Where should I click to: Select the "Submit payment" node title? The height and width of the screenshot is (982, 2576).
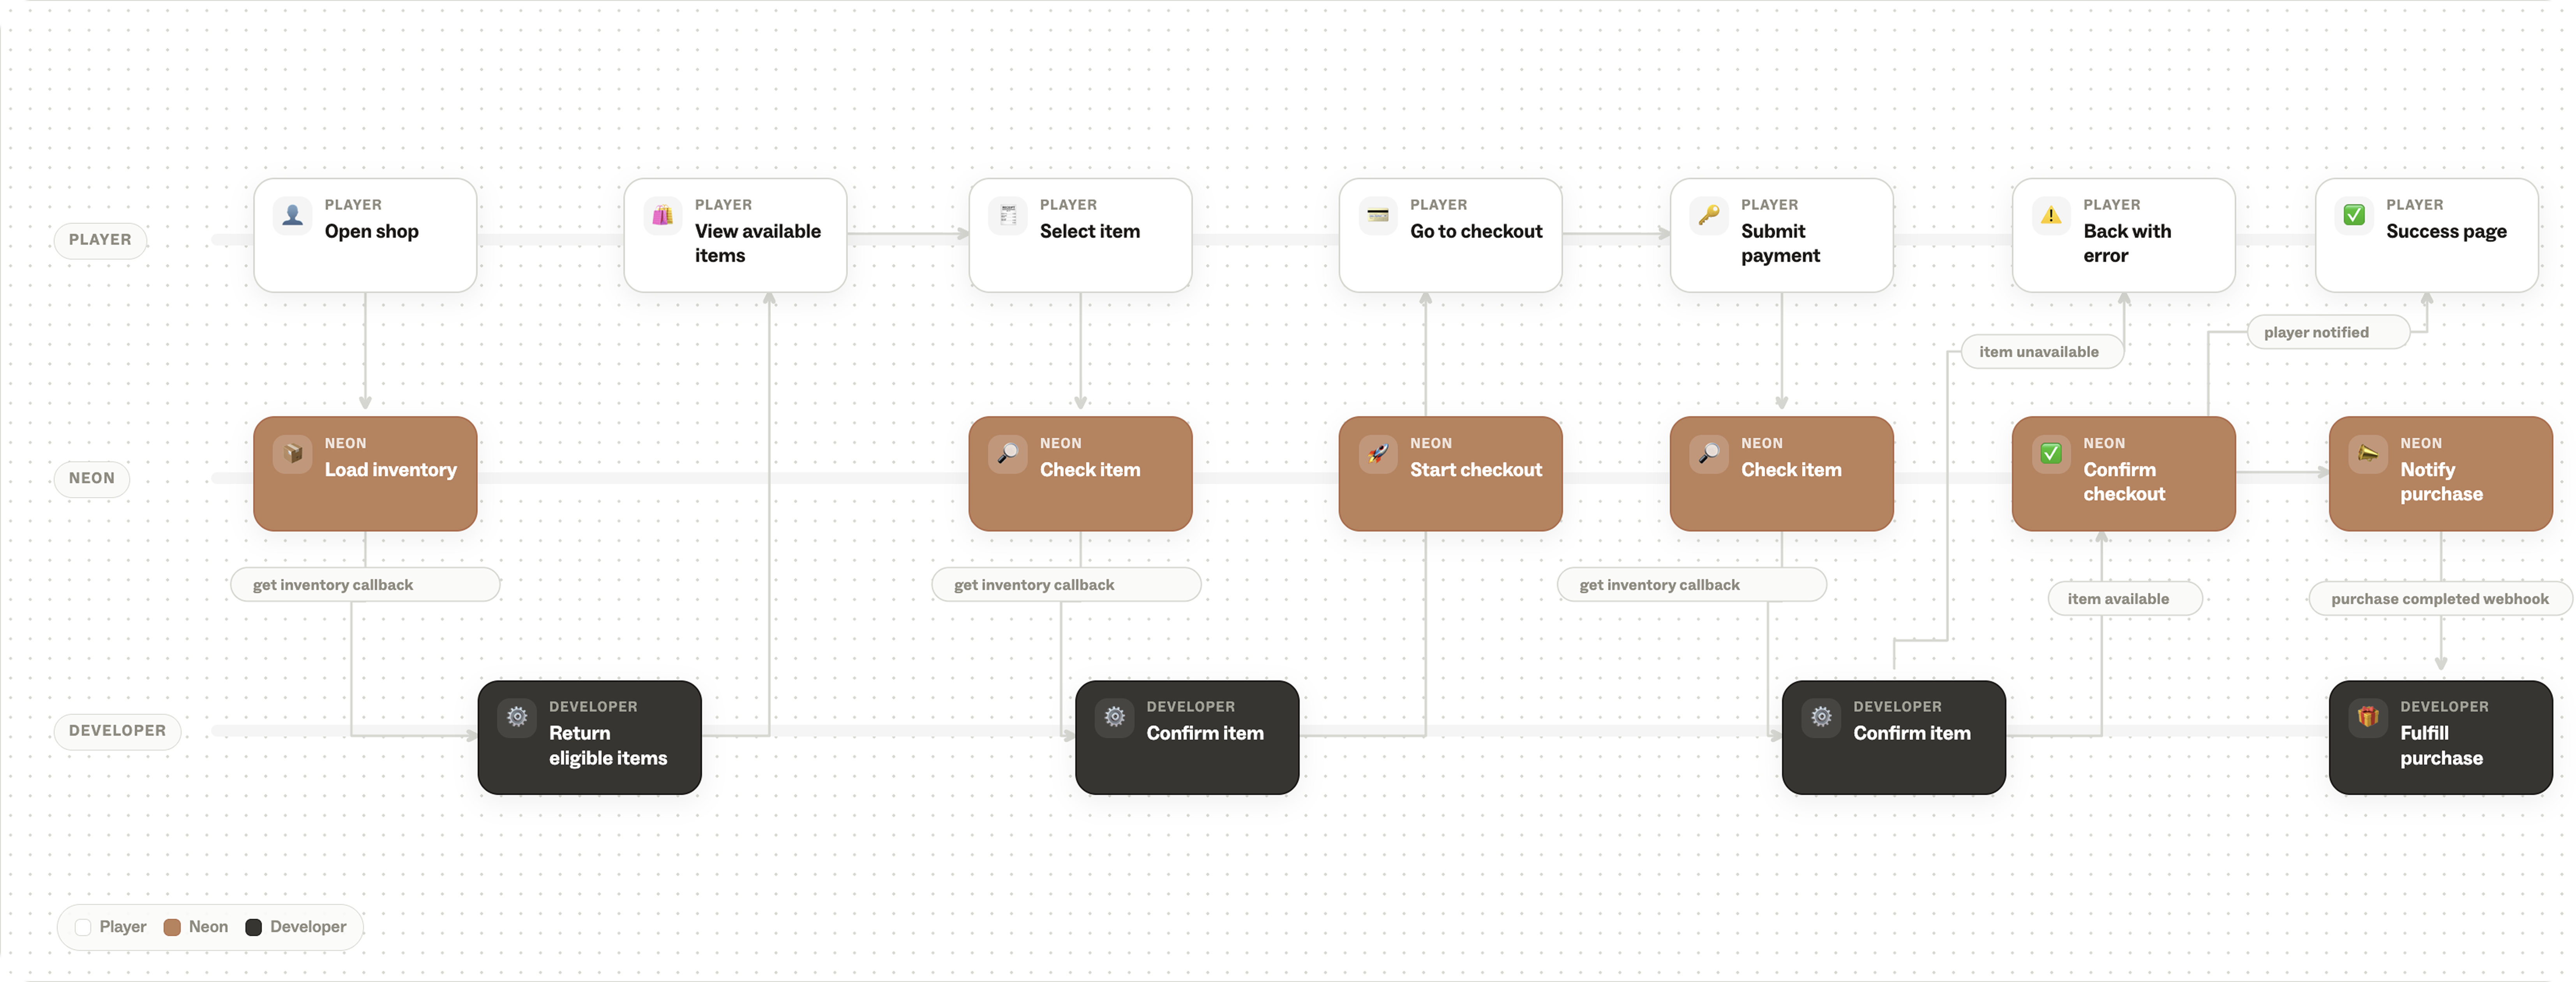click(1781, 244)
